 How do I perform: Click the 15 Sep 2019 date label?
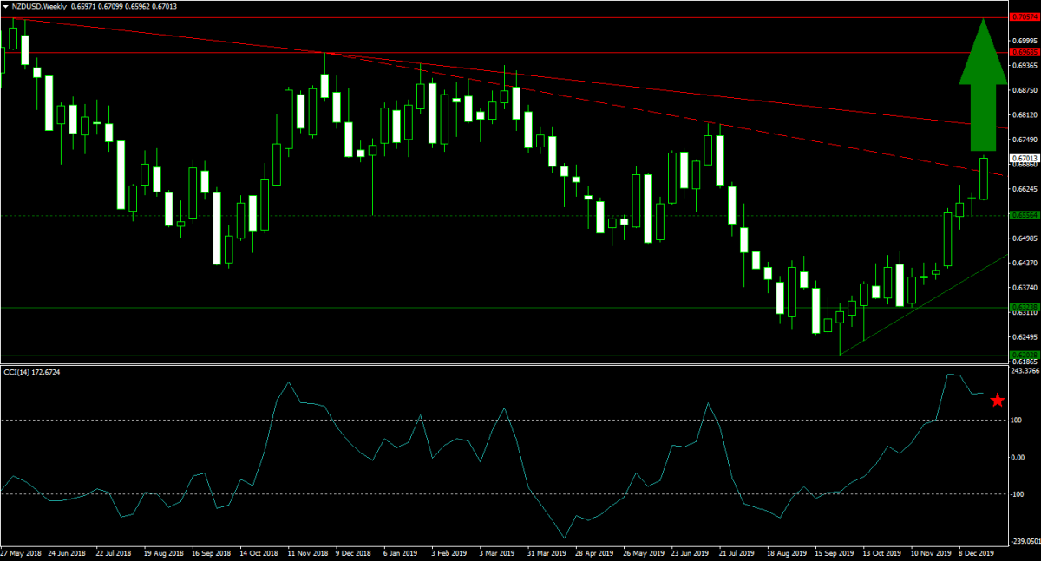tap(830, 551)
